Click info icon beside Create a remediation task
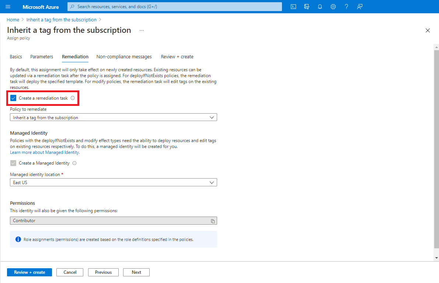Screen dimensions: 439x283 coord(73,98)
